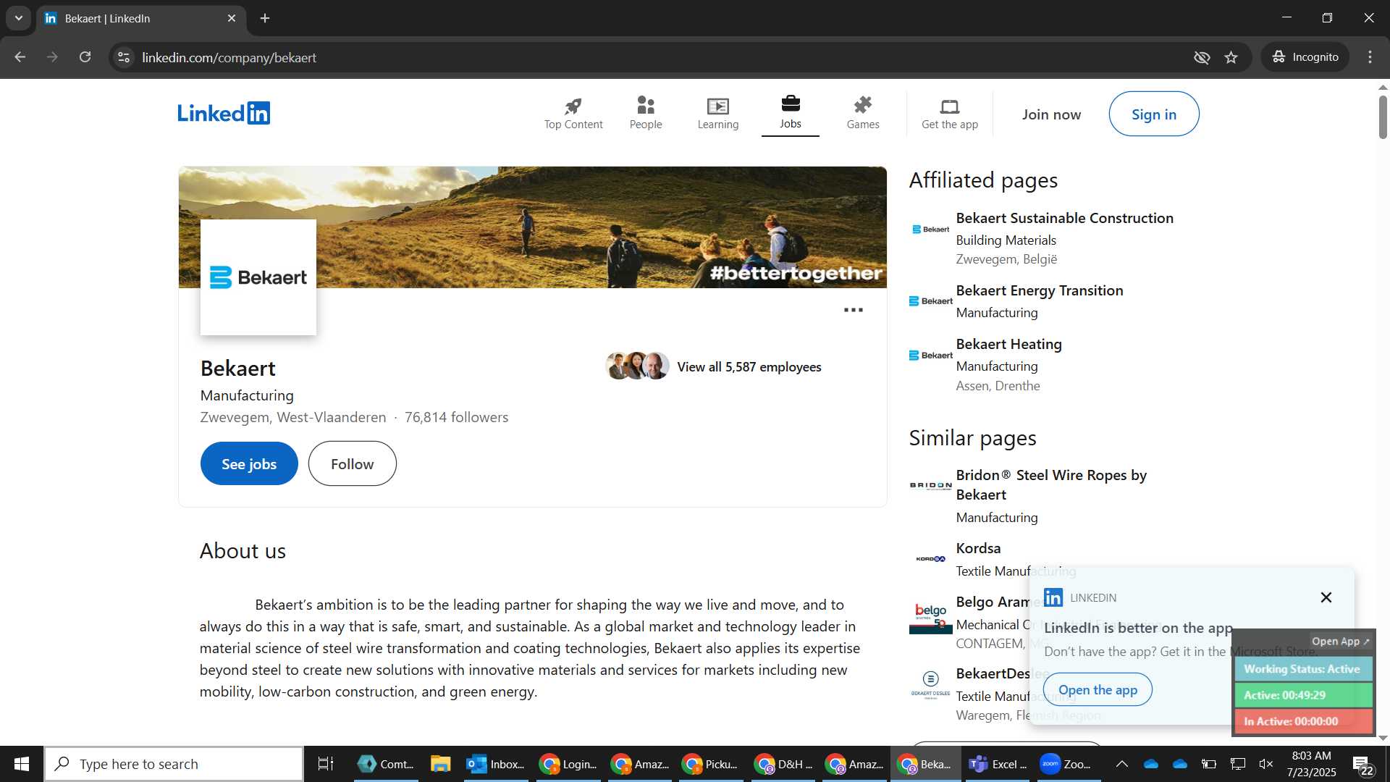Click Get the app in header
This screenshot has width=1390, height=782.
pos(950,114)
